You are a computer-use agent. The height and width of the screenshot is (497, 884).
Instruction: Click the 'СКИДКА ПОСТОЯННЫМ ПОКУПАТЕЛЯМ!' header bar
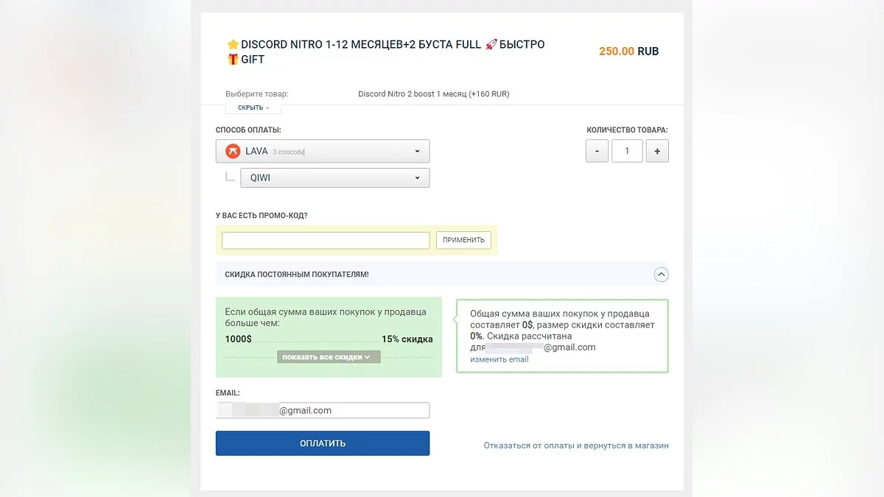pyautogui.click(x=435, y=275)
